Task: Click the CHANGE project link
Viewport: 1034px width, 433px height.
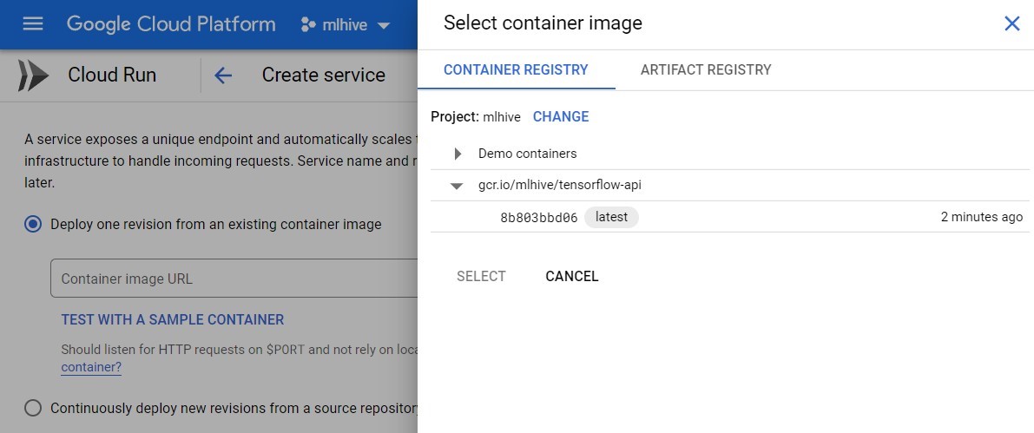Action: click(x=561, y=116)
